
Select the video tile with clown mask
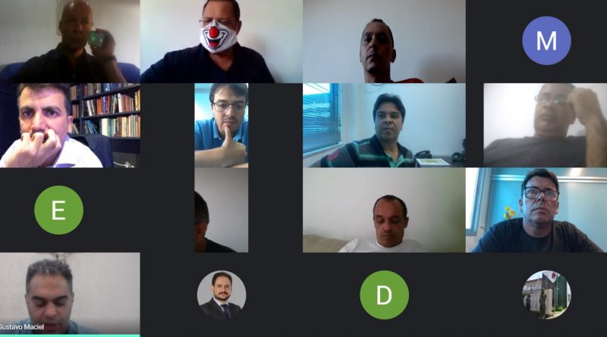(222, 42)
